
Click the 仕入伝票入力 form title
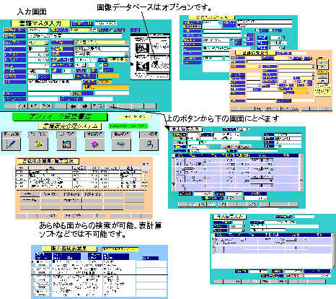229,217
